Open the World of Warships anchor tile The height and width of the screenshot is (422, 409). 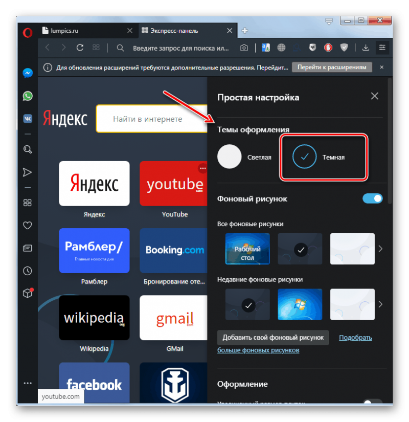point(173,383)
